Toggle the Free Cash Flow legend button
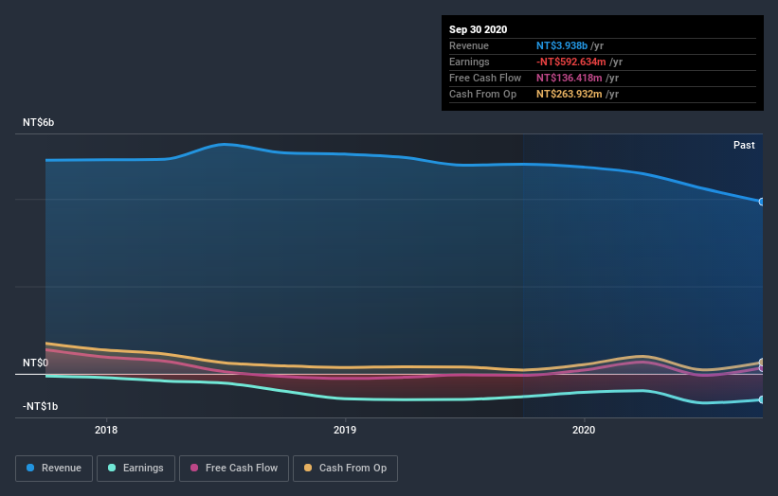This screenshot has width=778, height=496. (234, 469)
